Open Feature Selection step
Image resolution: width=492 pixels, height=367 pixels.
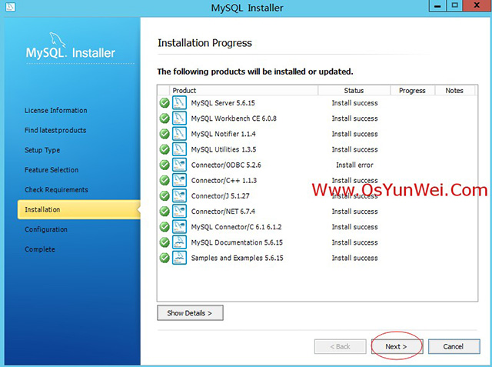52,170
